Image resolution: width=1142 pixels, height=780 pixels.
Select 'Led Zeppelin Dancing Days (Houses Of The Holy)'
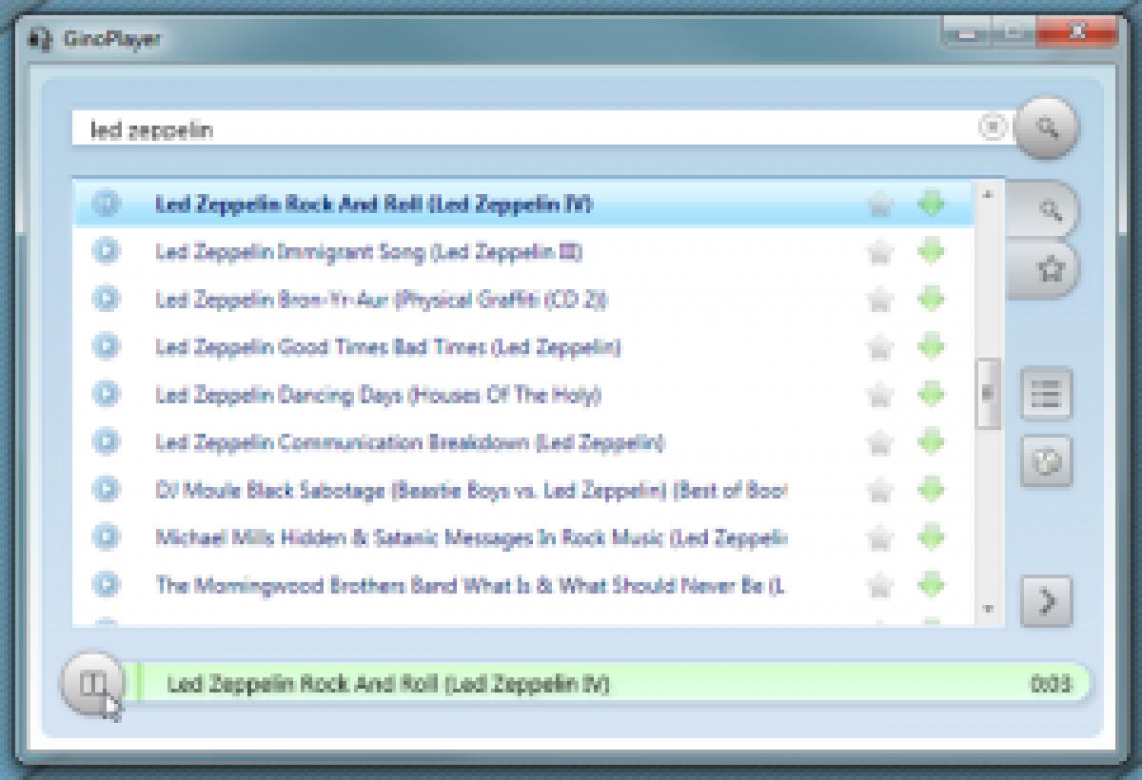click(378, 395)
